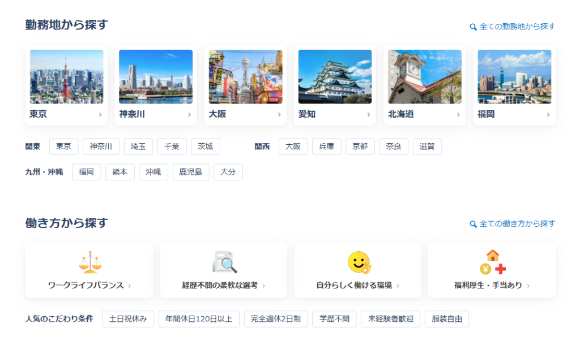
Task: Click the house and yen welfare icon
Action: click(493, 262)
